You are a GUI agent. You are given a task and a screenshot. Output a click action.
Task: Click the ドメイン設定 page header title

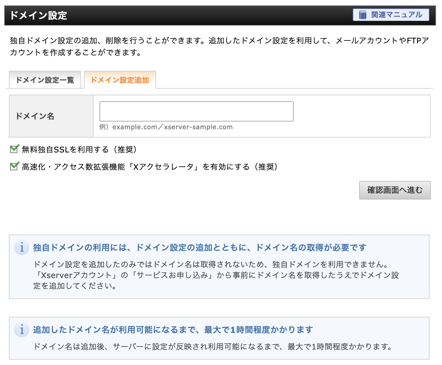click(x=38, y=15)
